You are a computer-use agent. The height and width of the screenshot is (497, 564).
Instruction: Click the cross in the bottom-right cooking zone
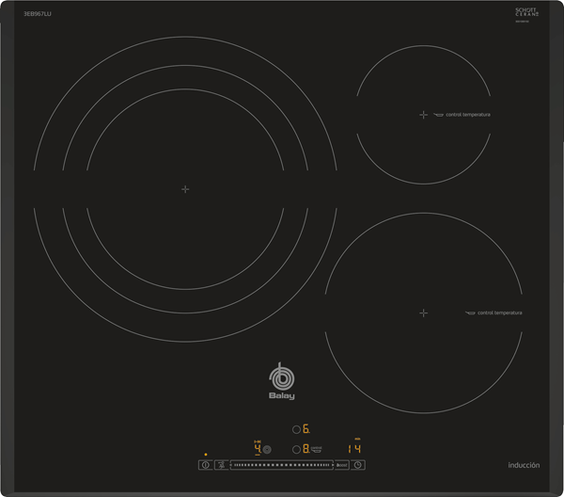[423, 313]
